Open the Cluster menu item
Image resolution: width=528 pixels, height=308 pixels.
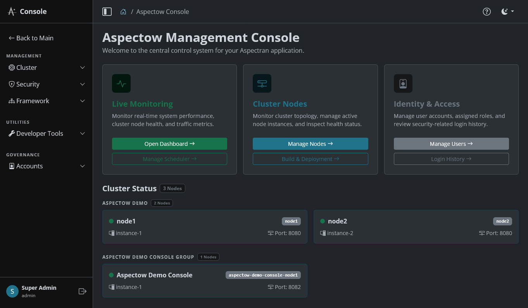coord(47,67)
